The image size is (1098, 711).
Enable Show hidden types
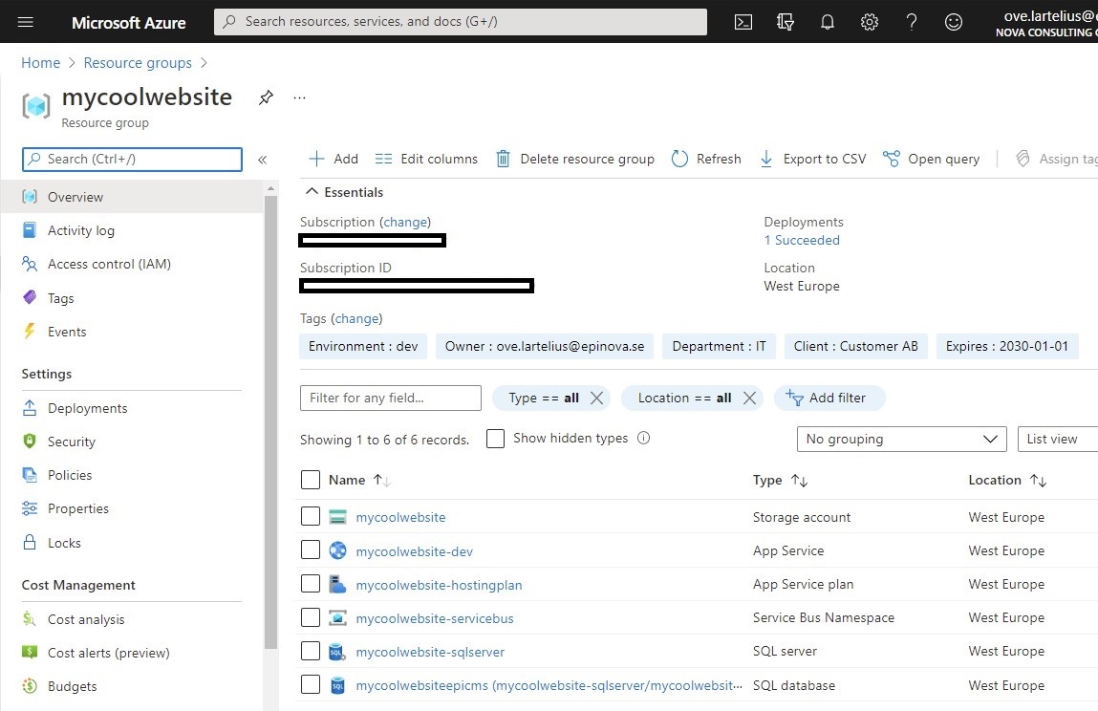pyautogui.click(x=495, y=439)
